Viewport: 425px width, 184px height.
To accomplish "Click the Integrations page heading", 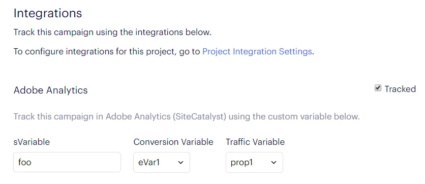I will (x=48, y=13).
